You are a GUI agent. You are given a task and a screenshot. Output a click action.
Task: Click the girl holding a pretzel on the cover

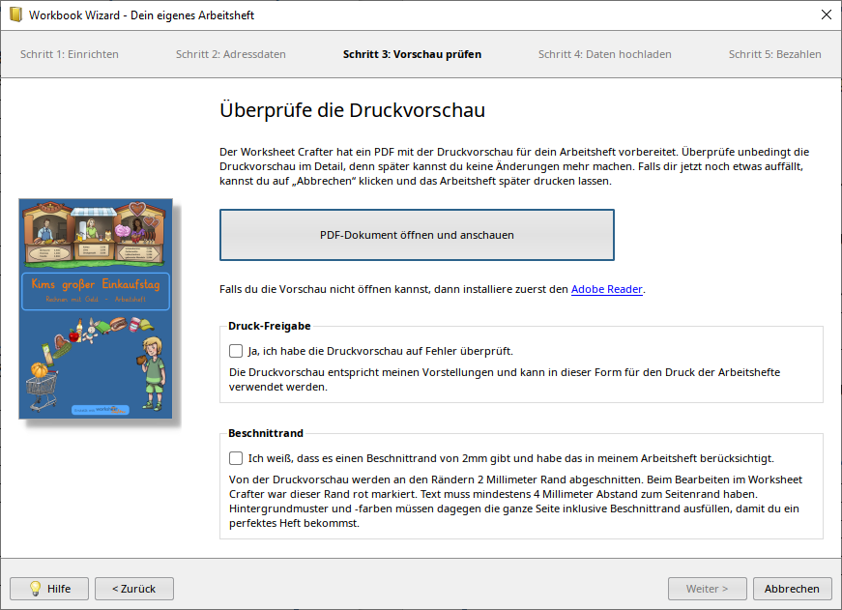(x=153, y=367)
